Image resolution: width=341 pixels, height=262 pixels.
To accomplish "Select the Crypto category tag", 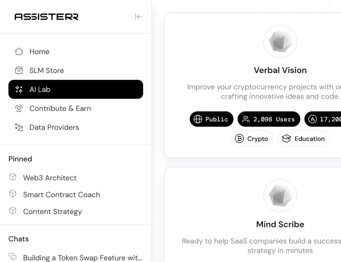I will (x=252, y=139).
